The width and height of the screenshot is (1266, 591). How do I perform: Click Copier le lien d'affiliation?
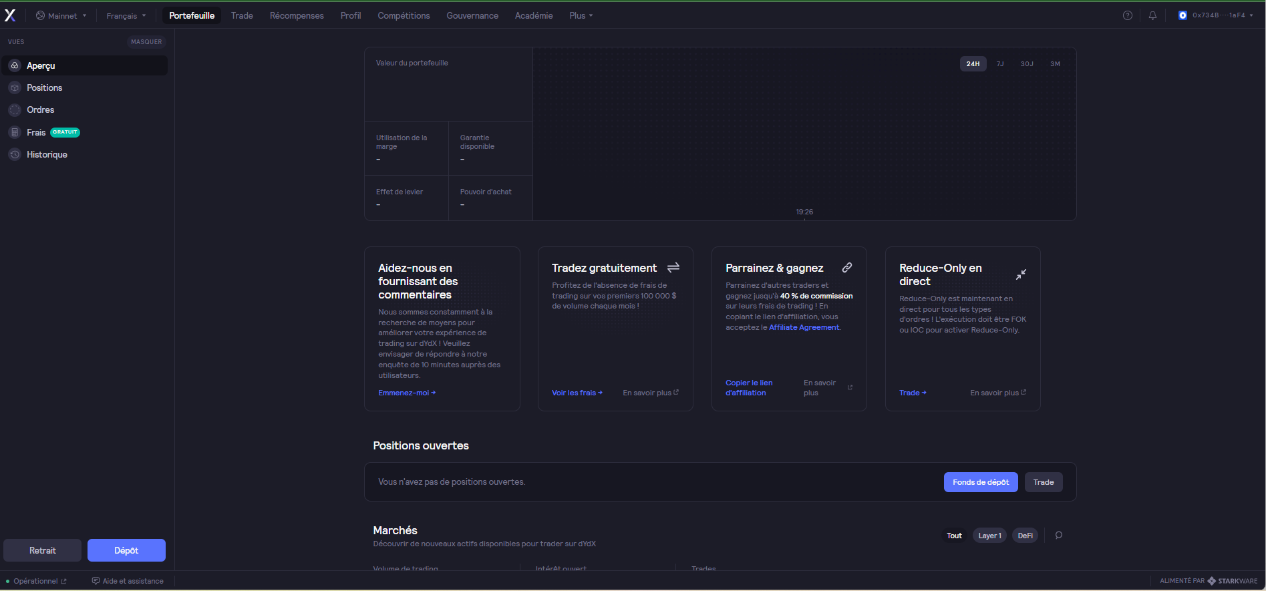[749, 388]
